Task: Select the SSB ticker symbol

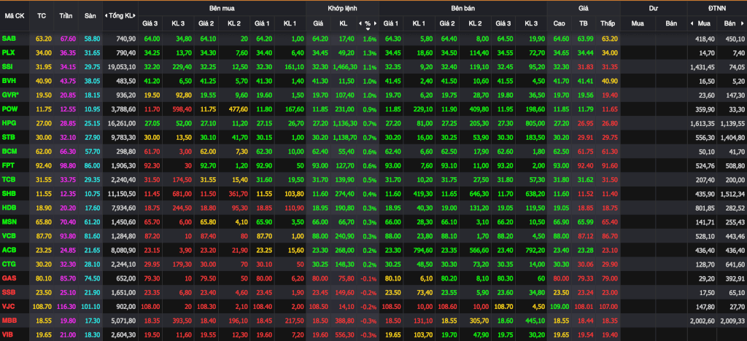Action: [8, 294]
